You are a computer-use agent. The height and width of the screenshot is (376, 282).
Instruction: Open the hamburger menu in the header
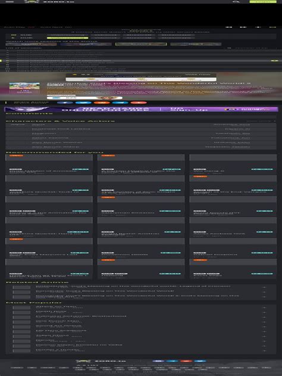[10, 1]
